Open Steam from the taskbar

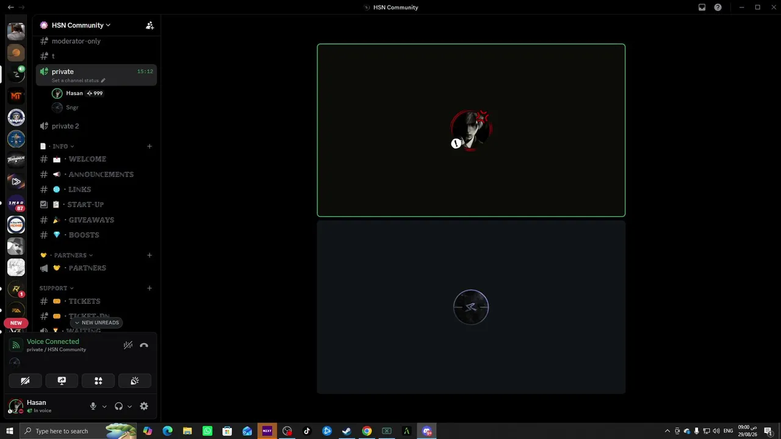pos(347,431)
